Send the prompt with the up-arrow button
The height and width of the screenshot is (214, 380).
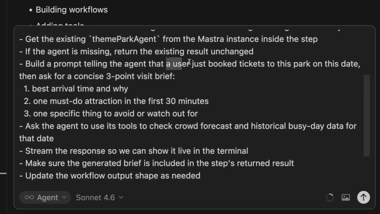click(363, 197)
